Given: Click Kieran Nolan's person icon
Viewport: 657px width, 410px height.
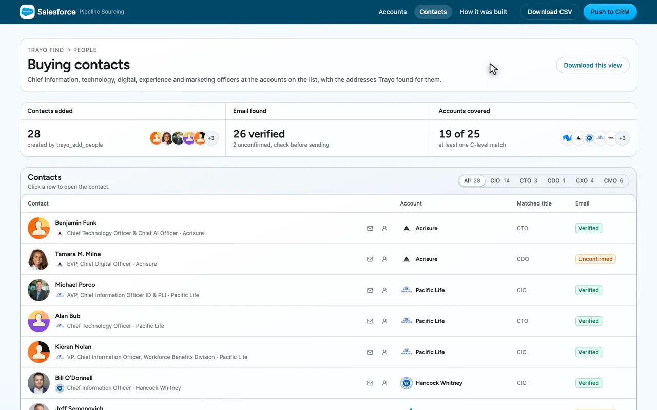Looking at the screenshot, I should (384, 352).
